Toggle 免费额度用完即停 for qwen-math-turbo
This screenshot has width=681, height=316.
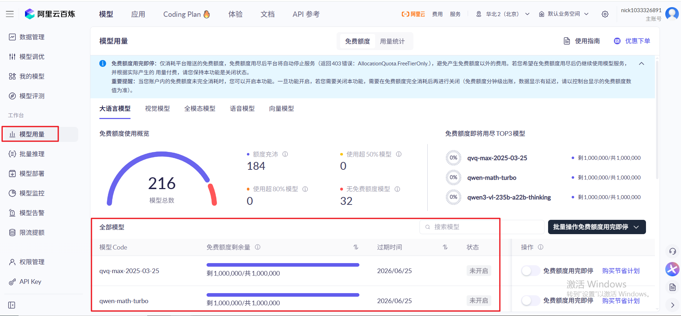click(x=530, y=301)
